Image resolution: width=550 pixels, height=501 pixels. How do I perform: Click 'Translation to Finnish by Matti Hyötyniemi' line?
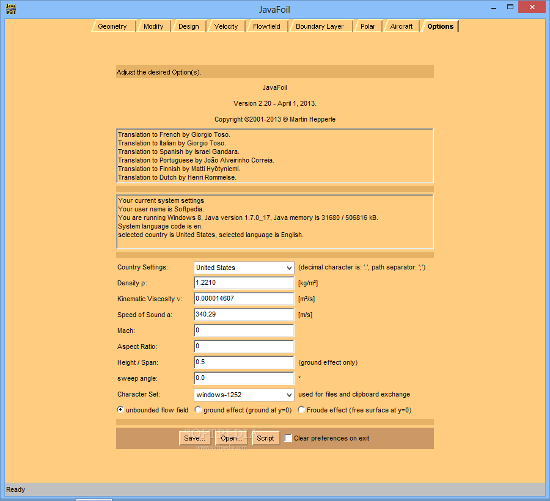(179, 169)
